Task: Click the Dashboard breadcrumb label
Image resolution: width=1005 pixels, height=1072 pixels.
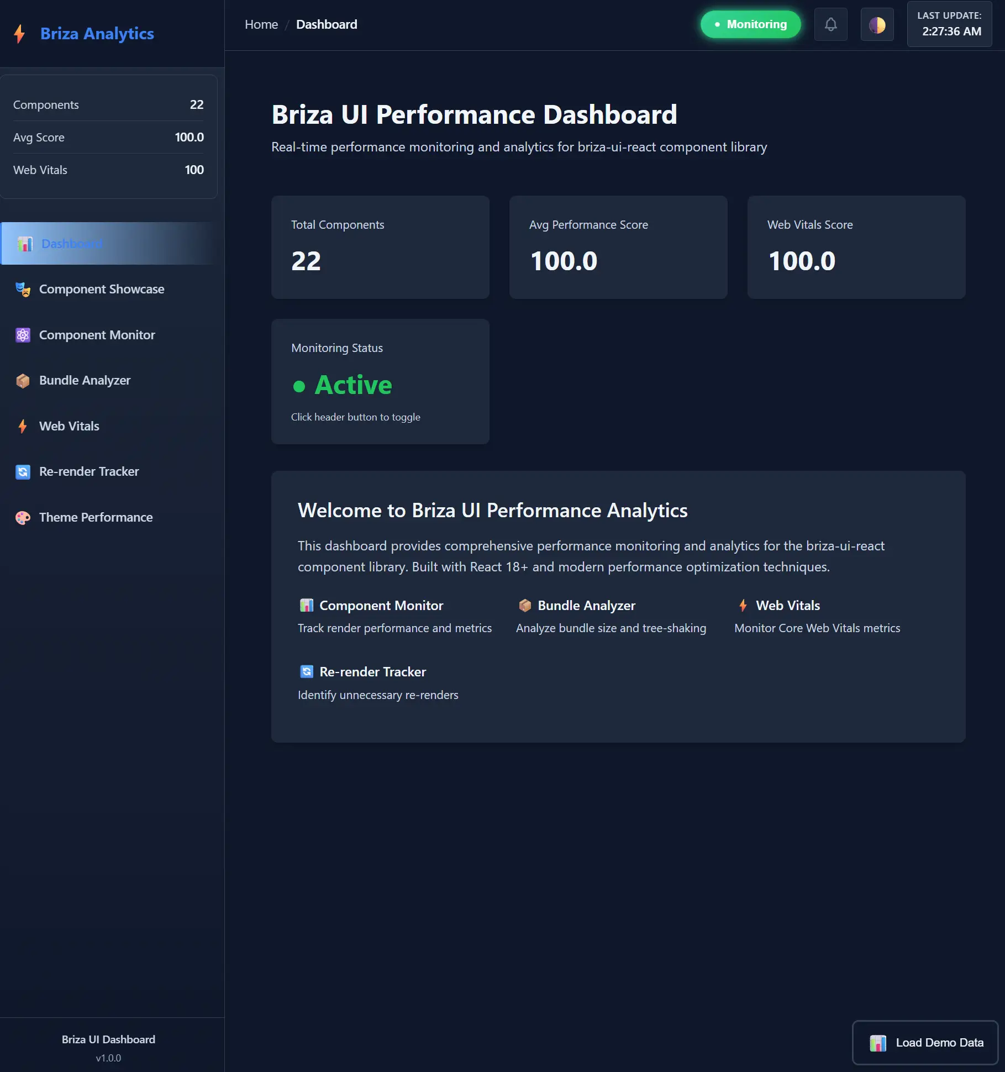Action: (x=327, y=24)
